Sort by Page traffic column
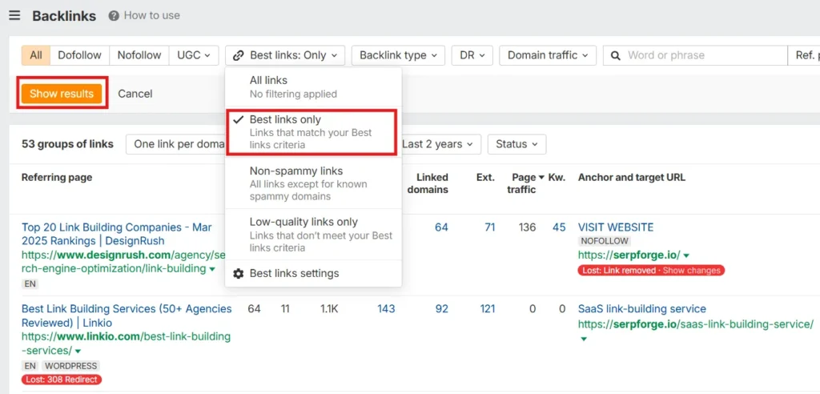 [525, 183]
